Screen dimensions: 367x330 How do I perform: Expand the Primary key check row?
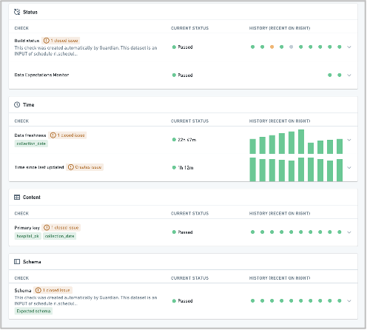coord(349,232)
